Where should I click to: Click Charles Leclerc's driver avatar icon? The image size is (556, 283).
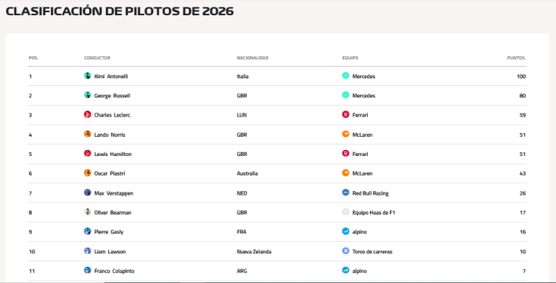[88, 114]
